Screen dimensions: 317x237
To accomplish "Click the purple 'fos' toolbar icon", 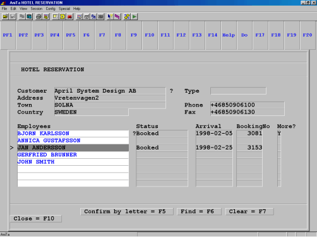I will pyautogui.click(x=117, y=16).
